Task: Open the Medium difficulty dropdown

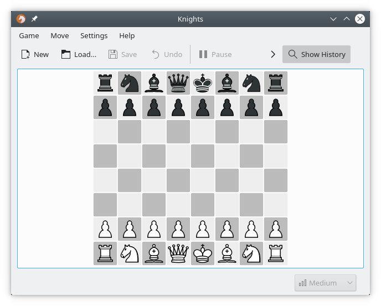Action: [x=325, y=283]
